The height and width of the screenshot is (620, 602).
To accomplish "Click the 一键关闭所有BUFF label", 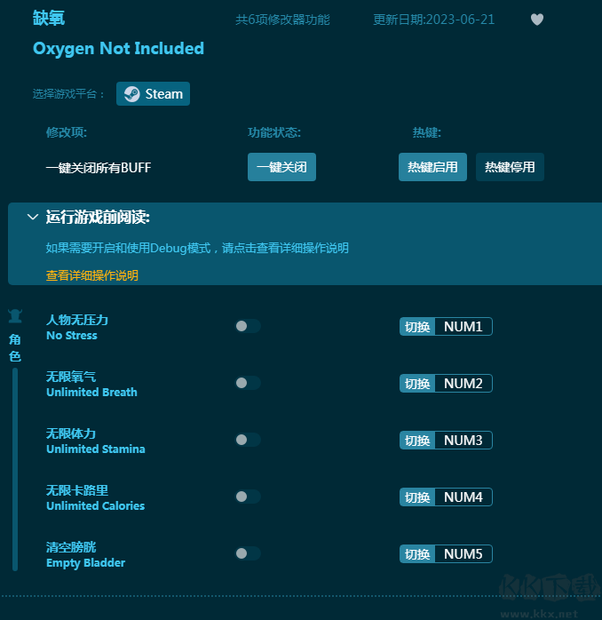I will (x=99, y=168).
